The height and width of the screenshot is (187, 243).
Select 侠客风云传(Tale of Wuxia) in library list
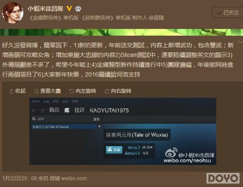64,127
